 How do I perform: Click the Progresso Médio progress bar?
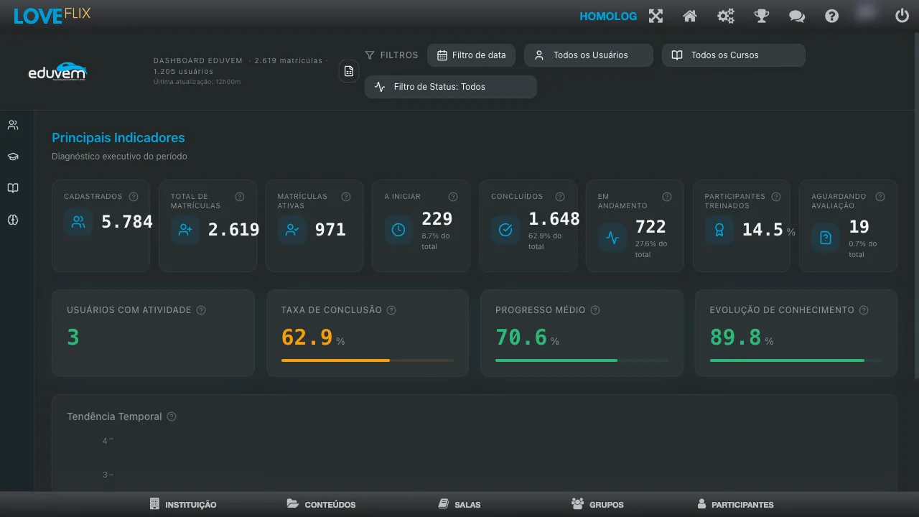click(x=582, y=360)
